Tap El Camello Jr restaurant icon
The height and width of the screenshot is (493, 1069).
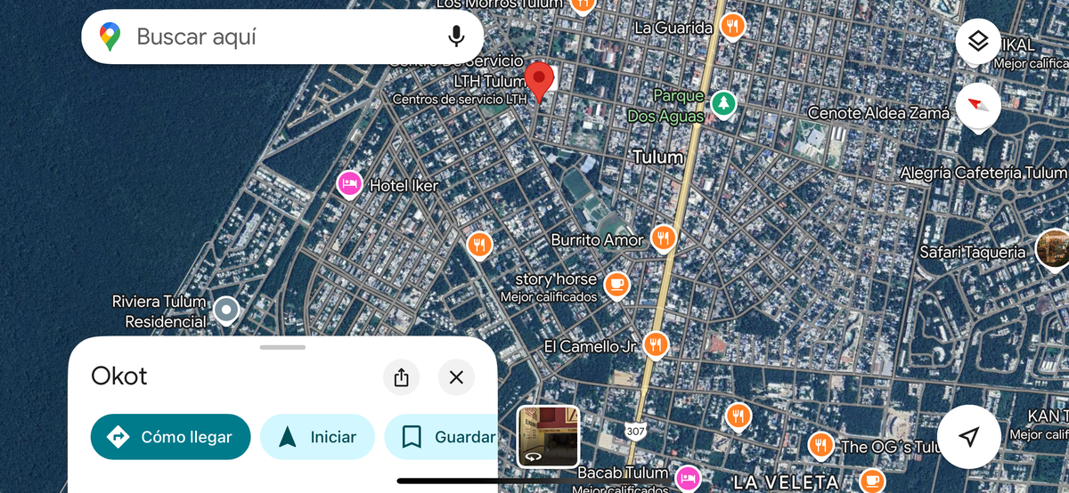tap(656, 344)
